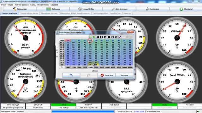Viewport: 202px width, 113px height.
Task: Open Доп. функции toolbar button
Action: pos(119,9)
